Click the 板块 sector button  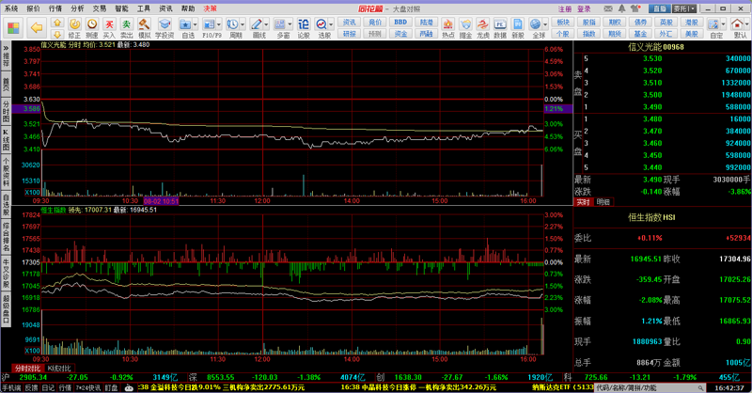[563, 22]
